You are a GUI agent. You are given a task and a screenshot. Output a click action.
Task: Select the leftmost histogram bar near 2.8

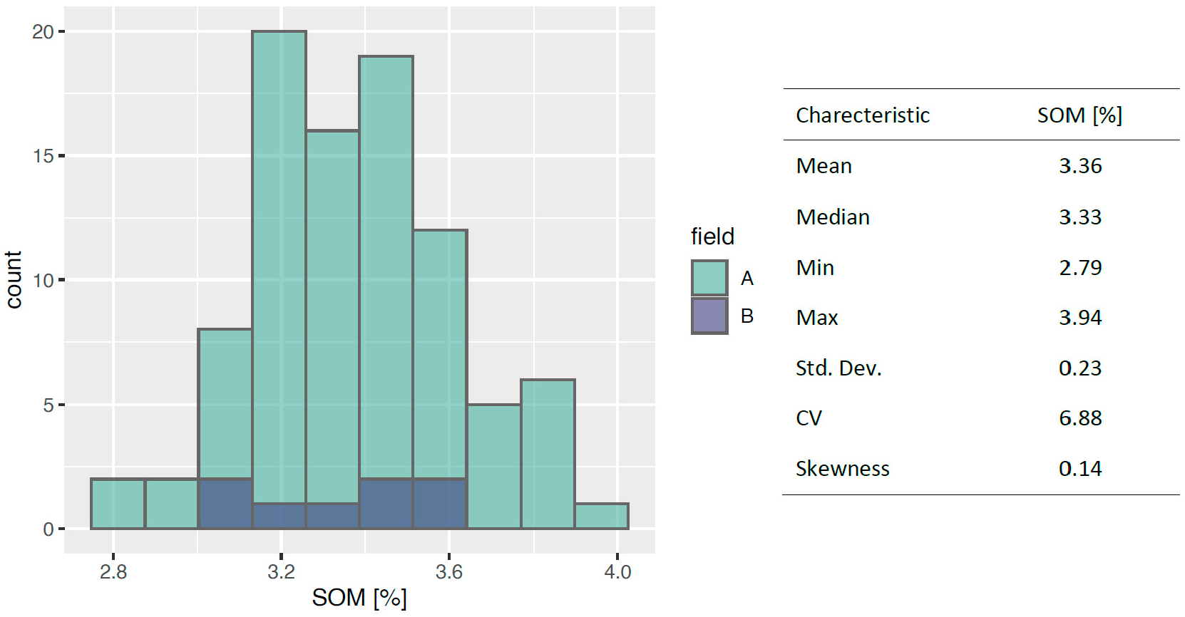coord(118,504)
